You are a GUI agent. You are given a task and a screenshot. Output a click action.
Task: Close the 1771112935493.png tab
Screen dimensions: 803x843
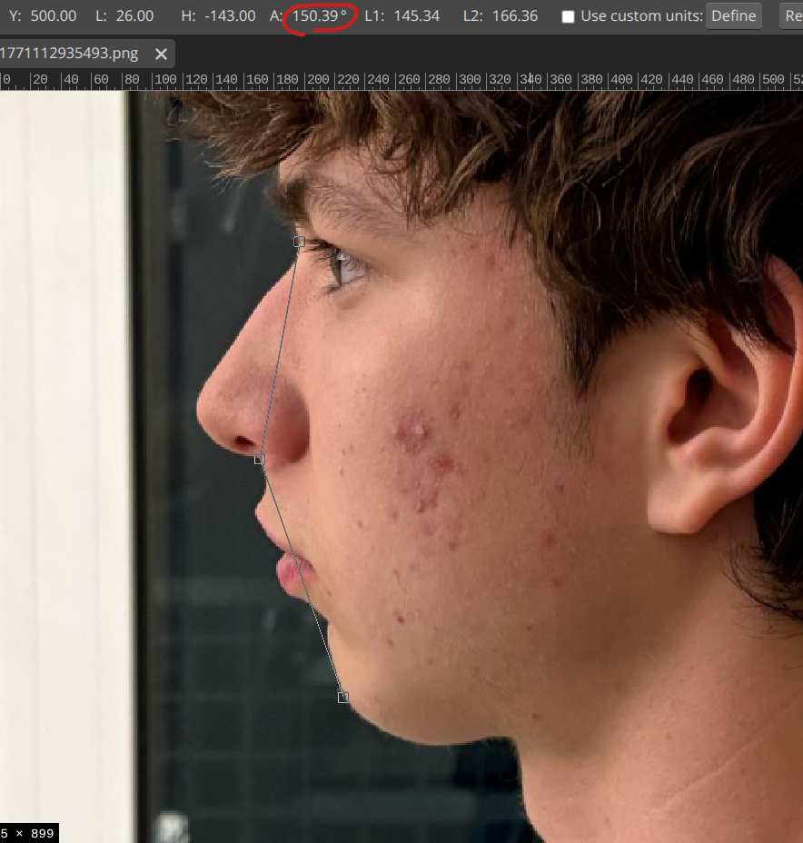[x=161, y=54]
